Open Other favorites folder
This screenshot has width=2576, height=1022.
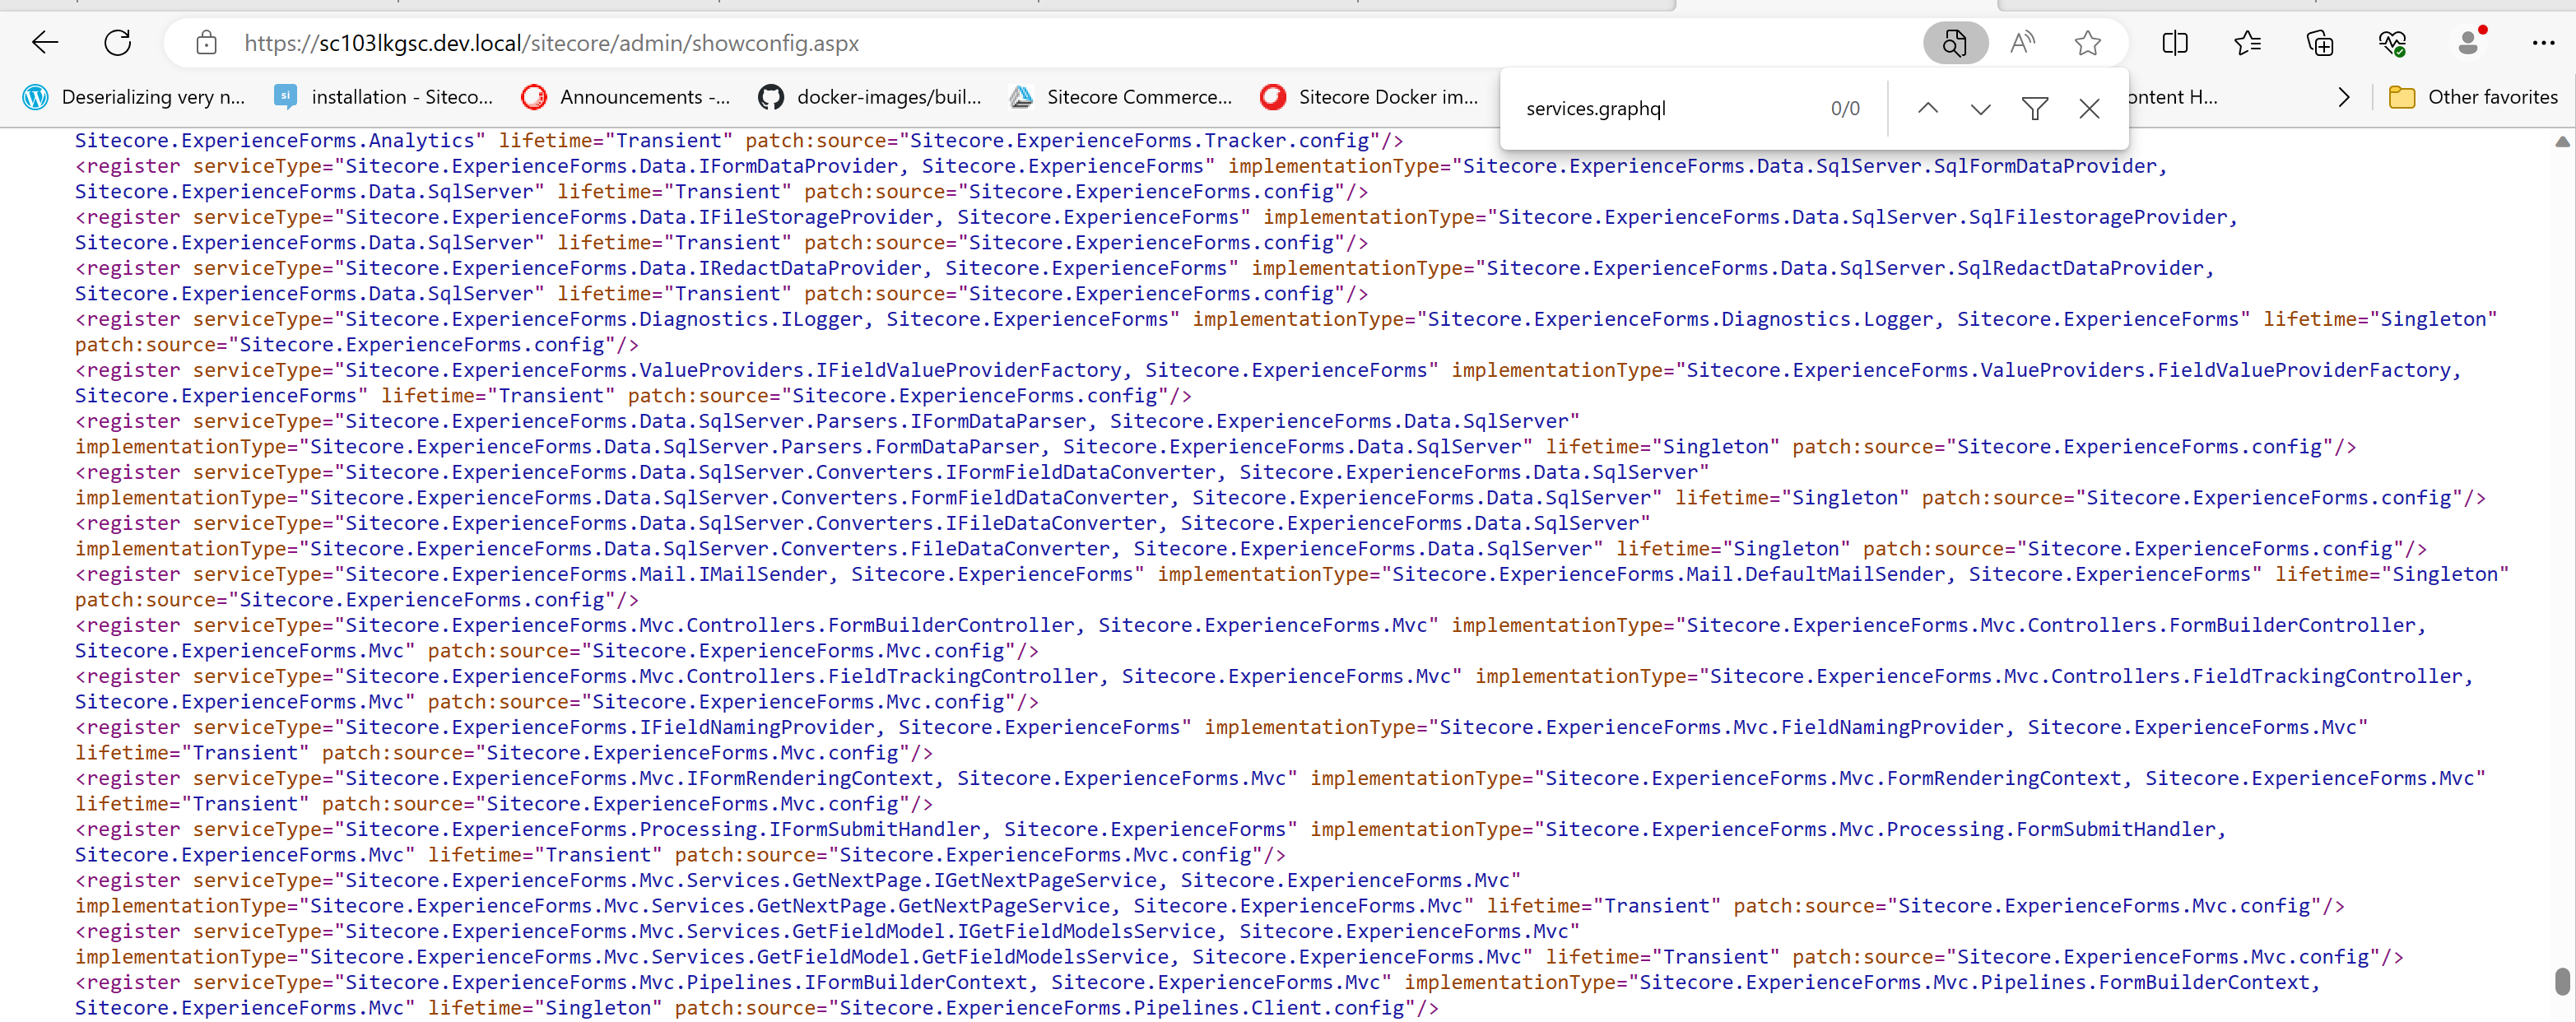coord(2473,97)
